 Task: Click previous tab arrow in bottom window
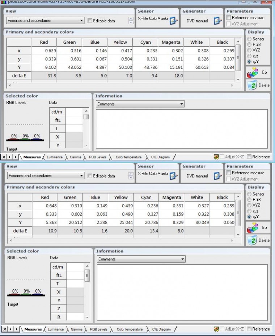(x=10, y=329)
